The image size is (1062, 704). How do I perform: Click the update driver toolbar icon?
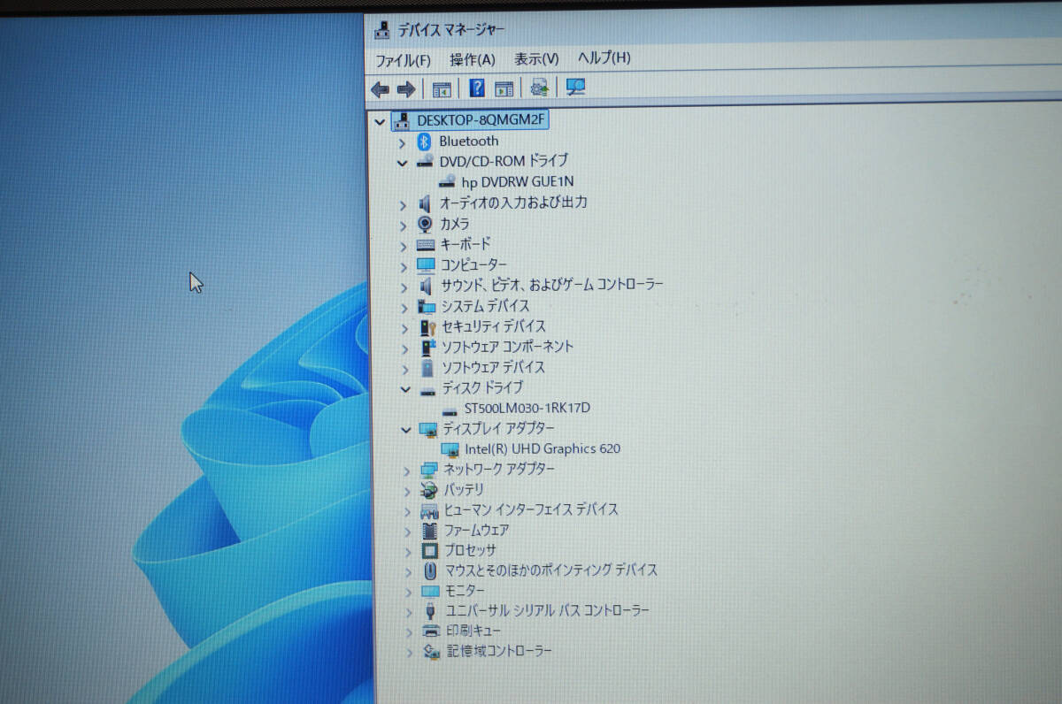coord(539,87)
